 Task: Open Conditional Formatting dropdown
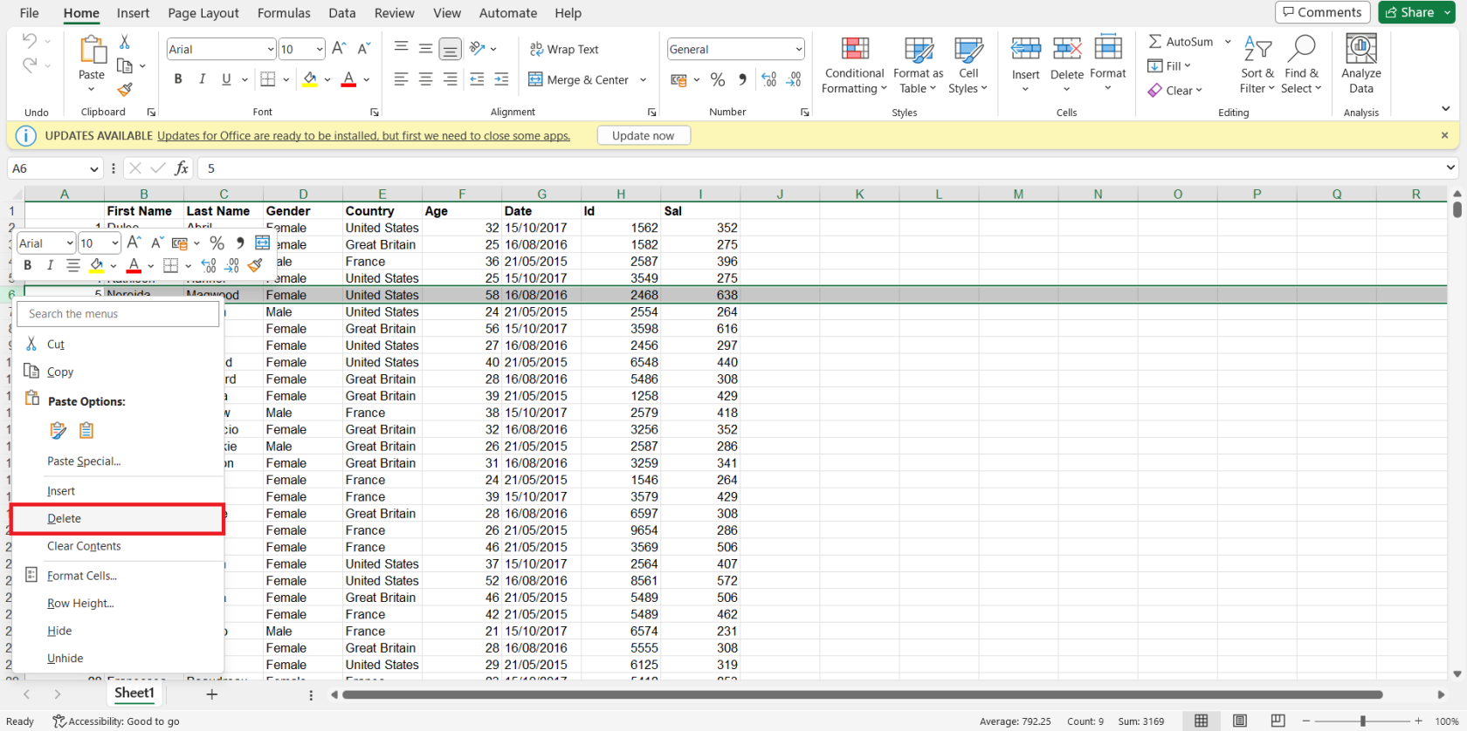click(x=854, y=65)
